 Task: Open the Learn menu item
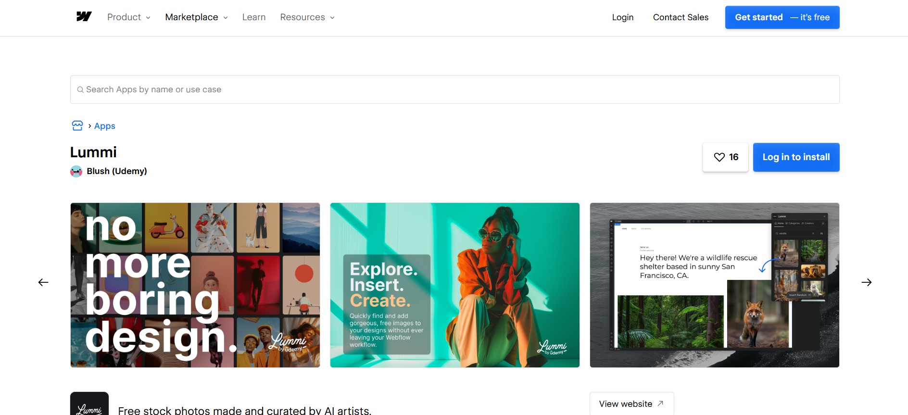click(254, 17)
